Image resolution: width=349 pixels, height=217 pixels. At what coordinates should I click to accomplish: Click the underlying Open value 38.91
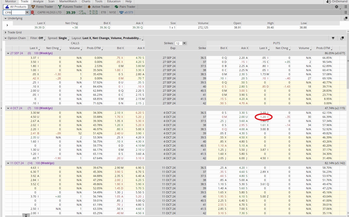[x=237, y=27]
